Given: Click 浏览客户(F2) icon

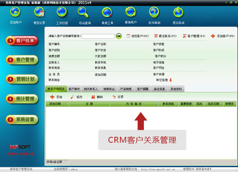Looking at the screenshot, I should (128, 36).
